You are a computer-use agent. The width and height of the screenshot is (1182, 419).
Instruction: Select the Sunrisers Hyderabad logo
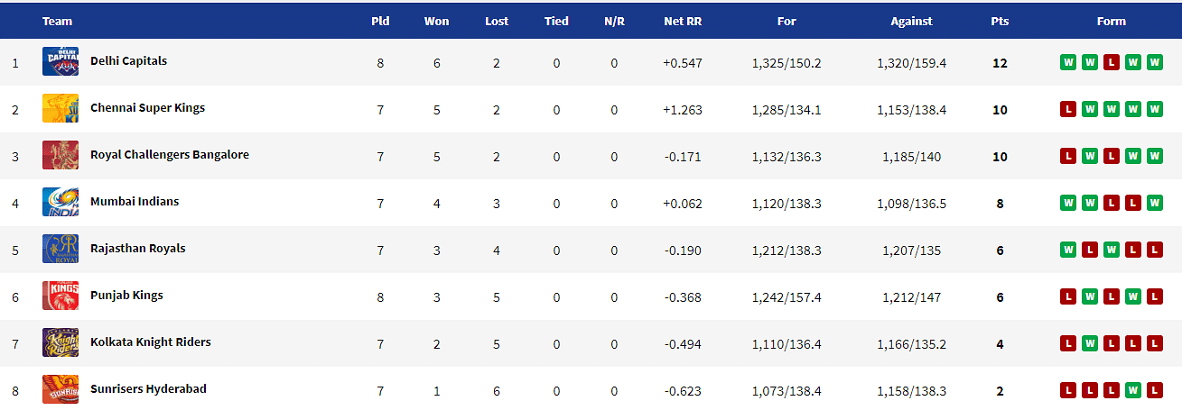(x=60, y=389)
